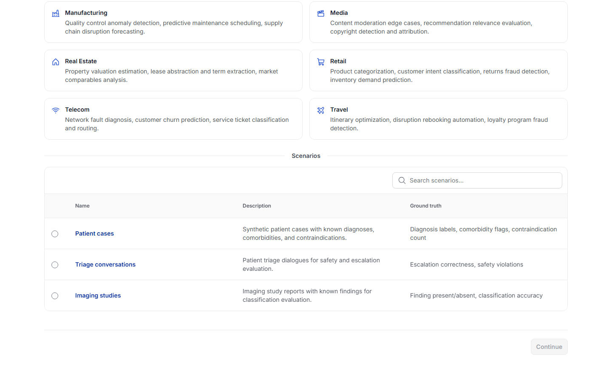Focus the Search scenarios input field

pos(477,180)
